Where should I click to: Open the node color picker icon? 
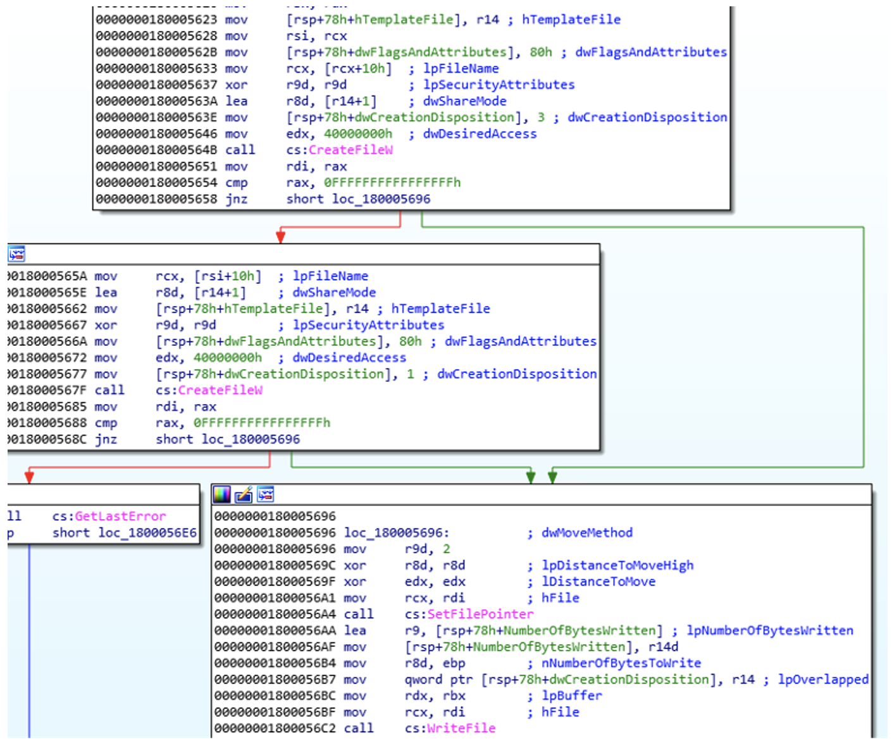[221, 495]
